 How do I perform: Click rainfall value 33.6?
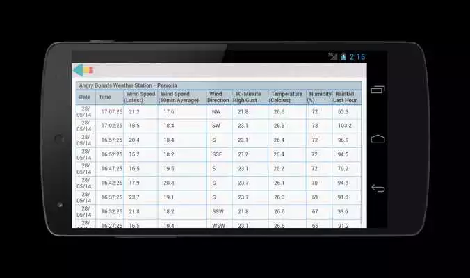pos(343,211)
